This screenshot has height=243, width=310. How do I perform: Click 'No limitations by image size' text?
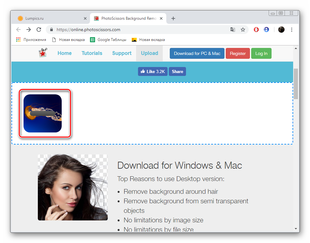click(163, 220)
